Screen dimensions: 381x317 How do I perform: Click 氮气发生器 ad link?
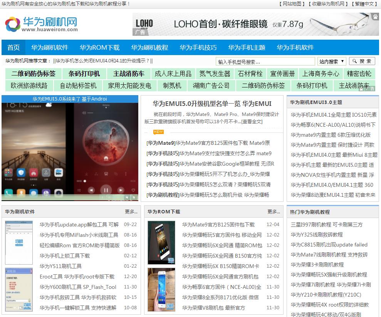[215, 74]
